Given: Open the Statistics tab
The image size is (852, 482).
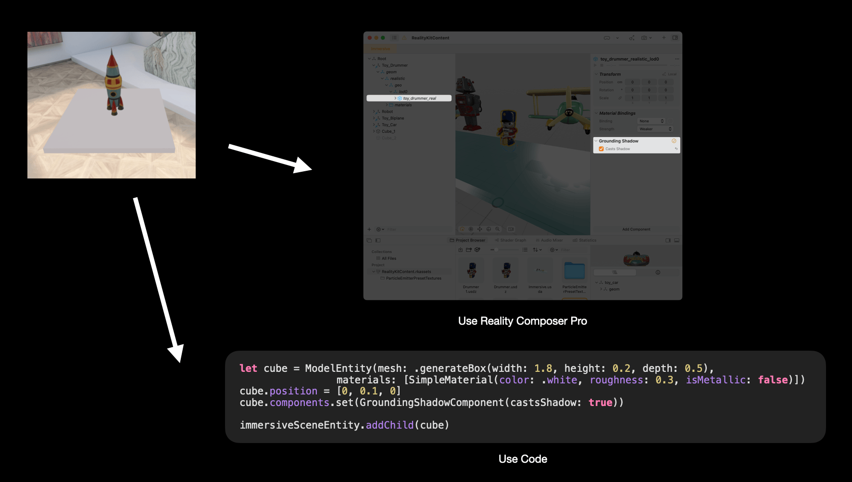Looking at the screenshot, I should pyautogui.click(x=584, y=241).
